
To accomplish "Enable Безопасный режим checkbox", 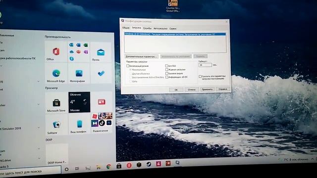I will pos(128,66).
